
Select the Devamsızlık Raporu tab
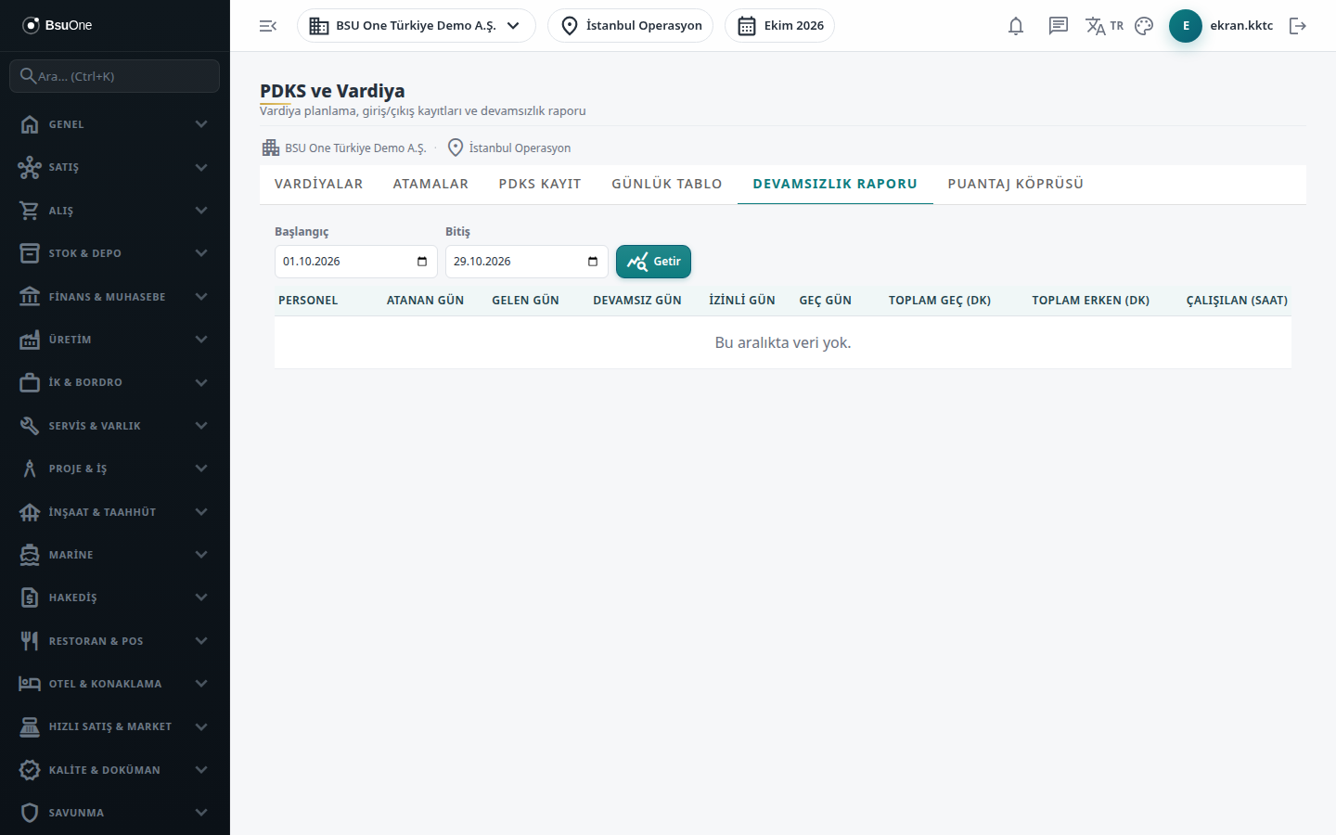835,184
